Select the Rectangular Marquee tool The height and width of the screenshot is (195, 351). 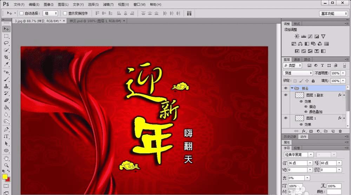(6, 36)
